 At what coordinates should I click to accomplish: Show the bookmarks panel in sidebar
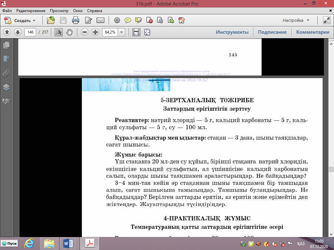pyautogui.click(x=6, y=59)
